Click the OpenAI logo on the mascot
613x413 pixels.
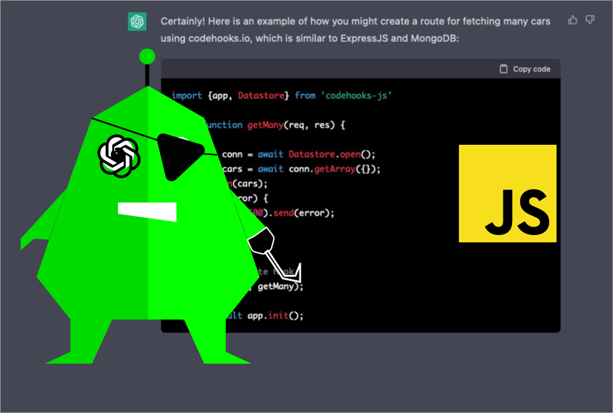click(119, 156)
